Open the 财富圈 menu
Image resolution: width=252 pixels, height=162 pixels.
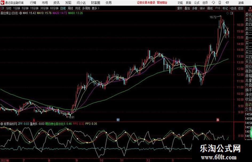tap(96, 3)
